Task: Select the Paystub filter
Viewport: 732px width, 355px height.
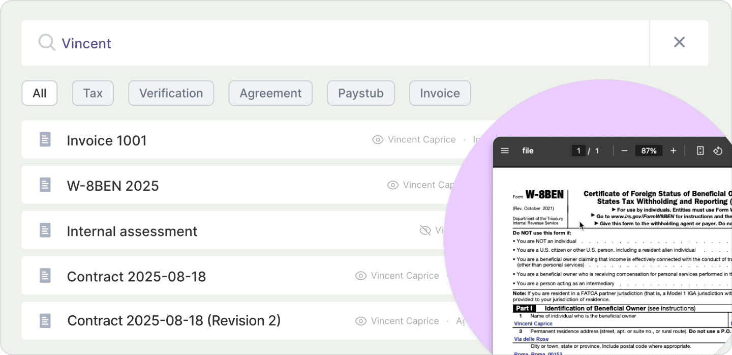Action: tap(361, 93)
